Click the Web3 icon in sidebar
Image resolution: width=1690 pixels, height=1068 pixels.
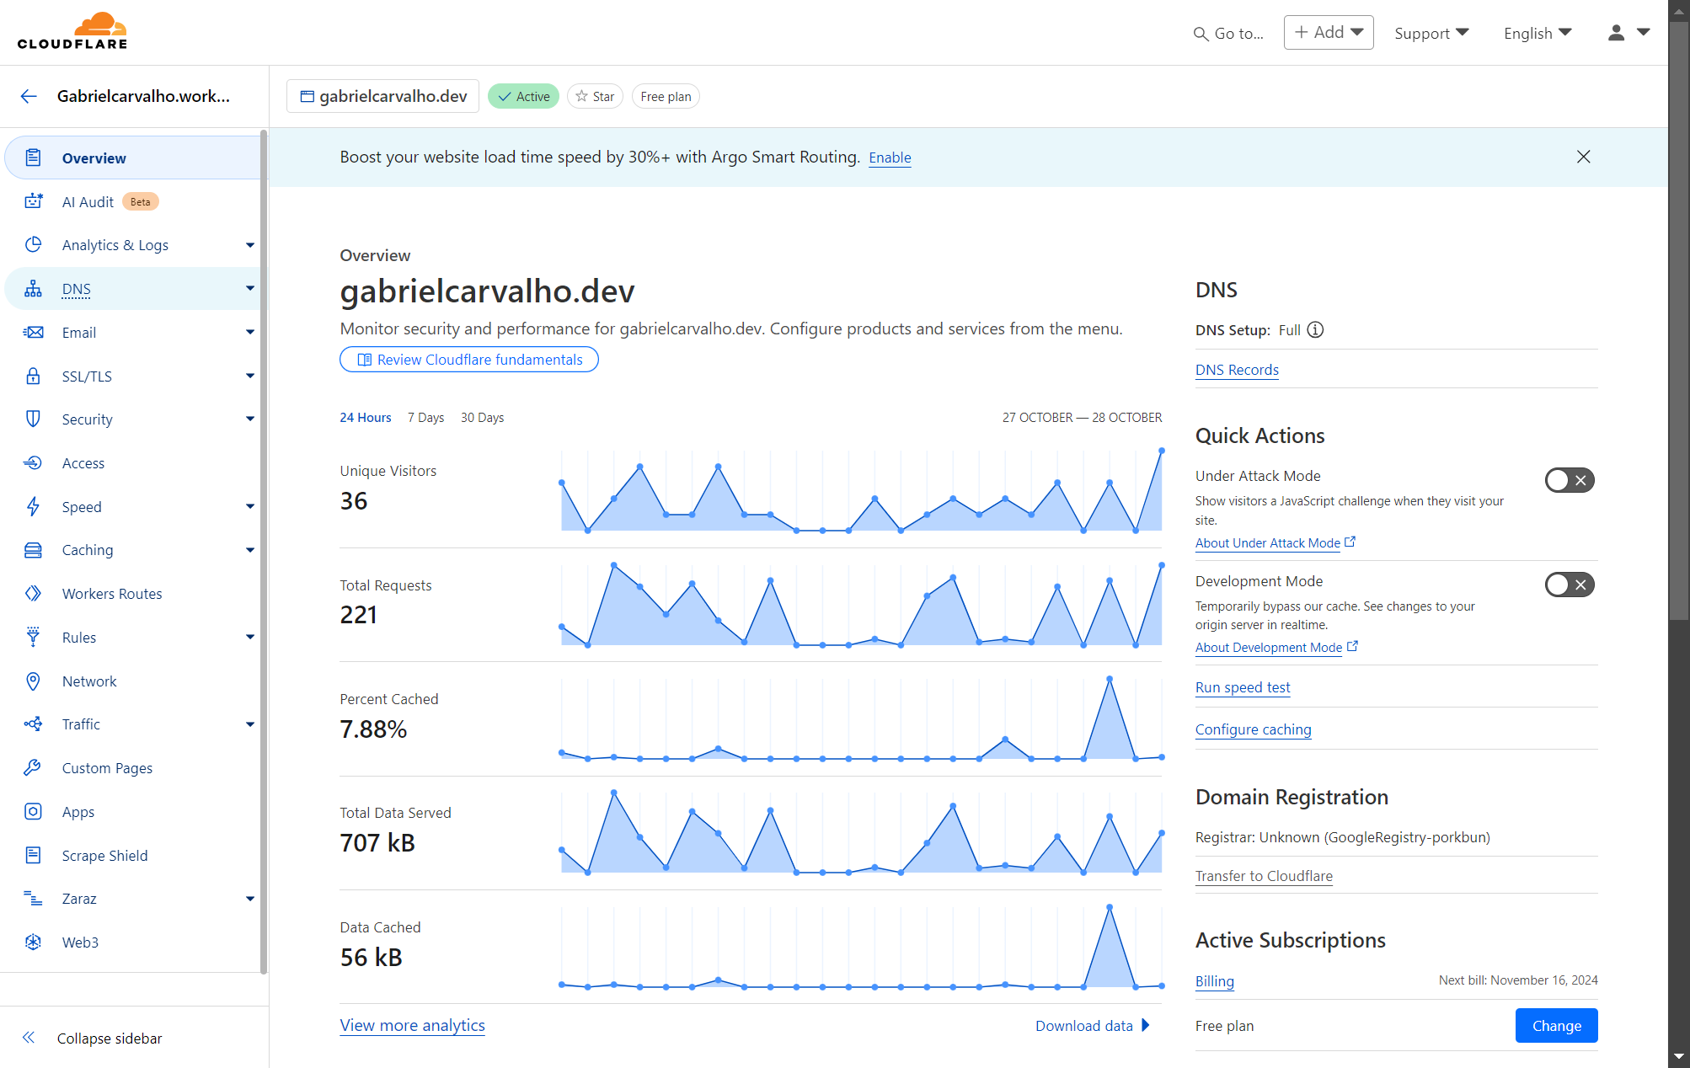tap(33, 943)
